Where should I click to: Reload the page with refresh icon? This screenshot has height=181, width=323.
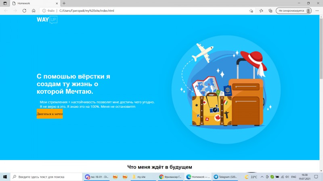pos(24,11)
